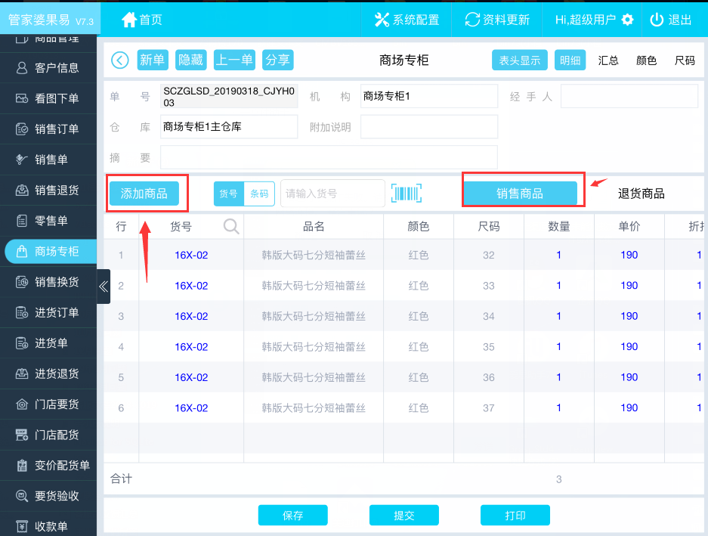Switch to 颜色 tab
Viewport: 708px width, 536px height.
(646, 60)
